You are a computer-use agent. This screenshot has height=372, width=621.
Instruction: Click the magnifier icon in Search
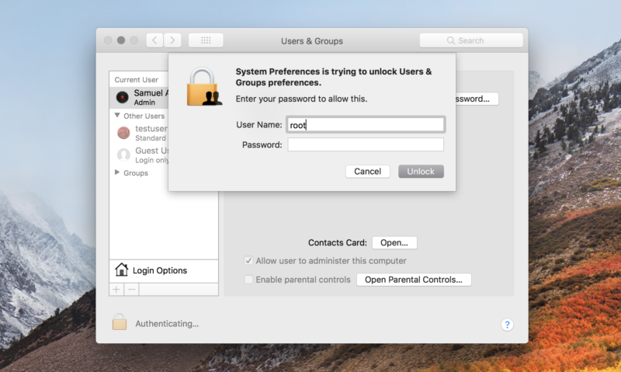[x=450, y=40]
